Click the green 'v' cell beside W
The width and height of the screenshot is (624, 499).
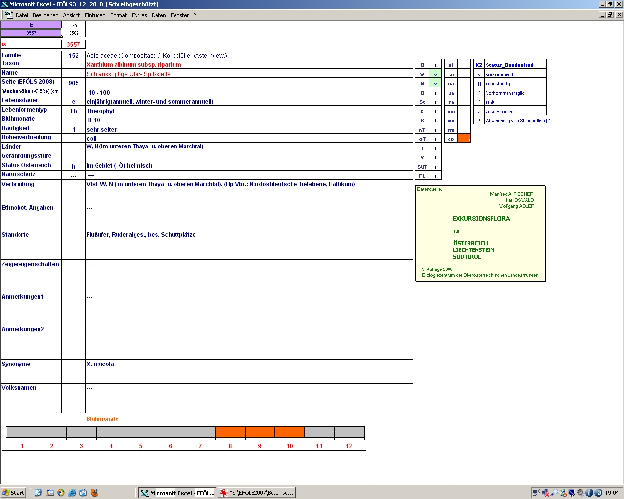coord(435,74)
